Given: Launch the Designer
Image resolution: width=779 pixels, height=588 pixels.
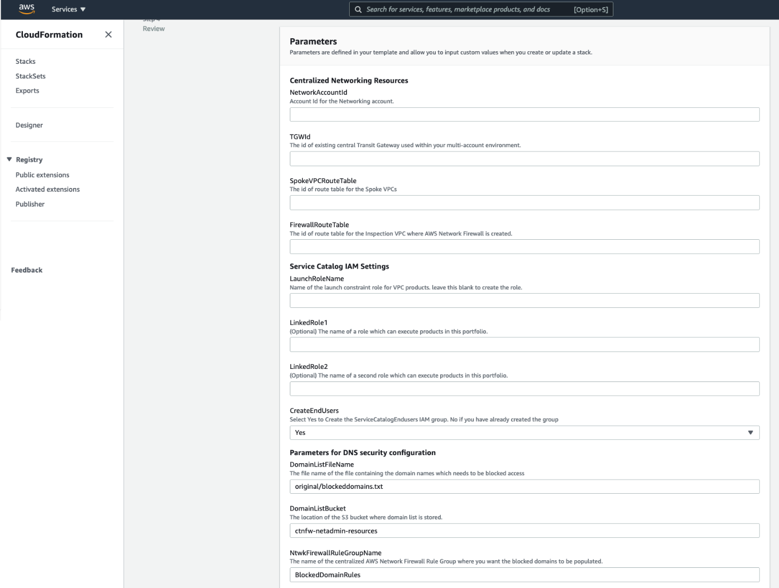Looking at the screenshot, I should pyautogui.click(x=30, y=125).
